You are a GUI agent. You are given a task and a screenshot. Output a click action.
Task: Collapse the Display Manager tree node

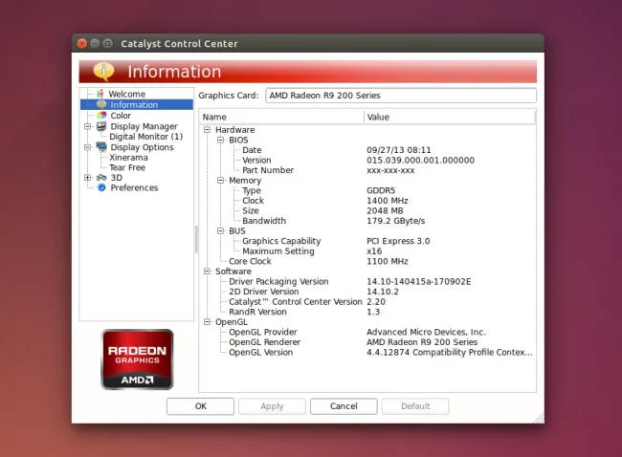tap(88, 126)
